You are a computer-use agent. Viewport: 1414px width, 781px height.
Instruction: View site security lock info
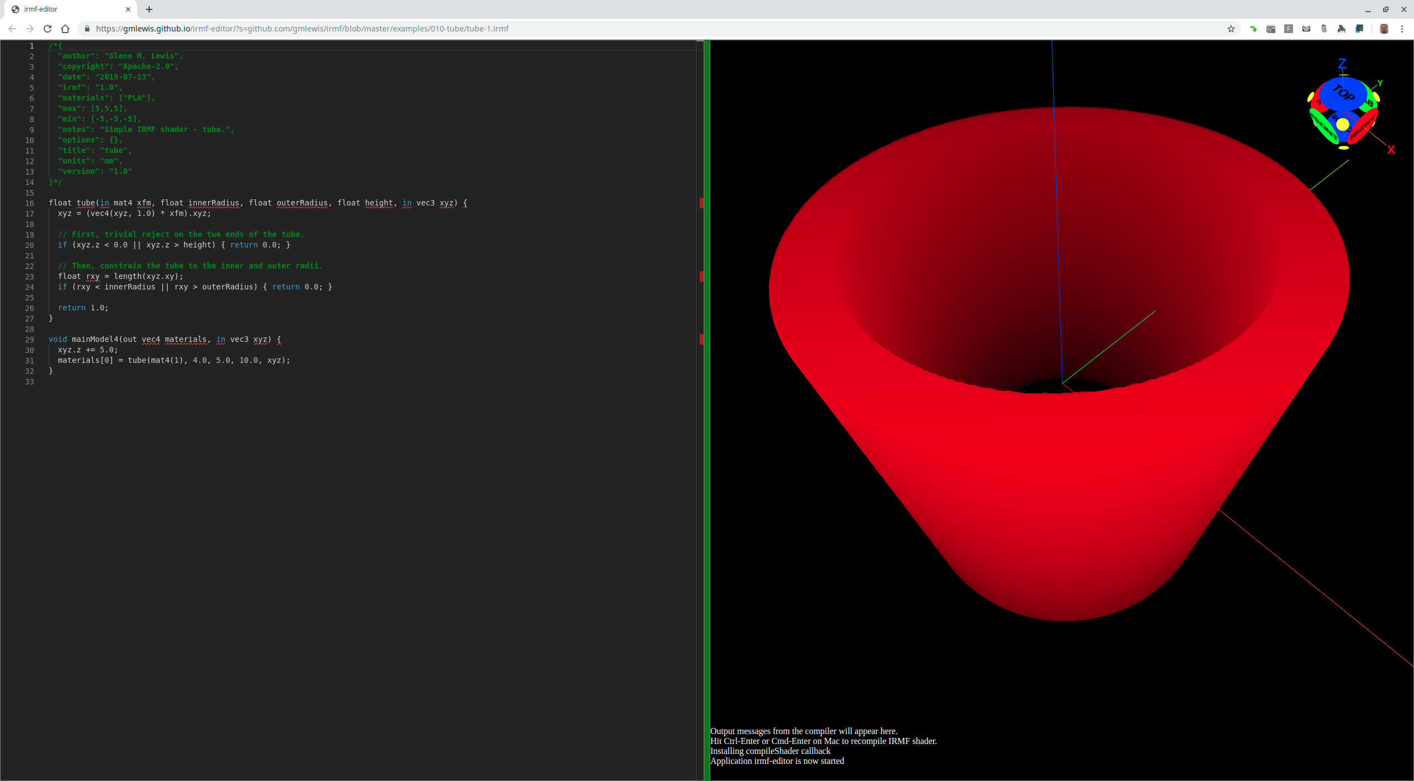pos(87,29)
